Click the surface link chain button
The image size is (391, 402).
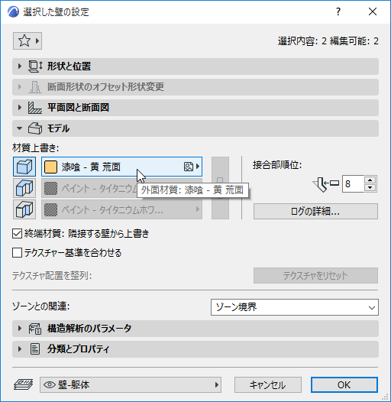click(x=220, y=188)
